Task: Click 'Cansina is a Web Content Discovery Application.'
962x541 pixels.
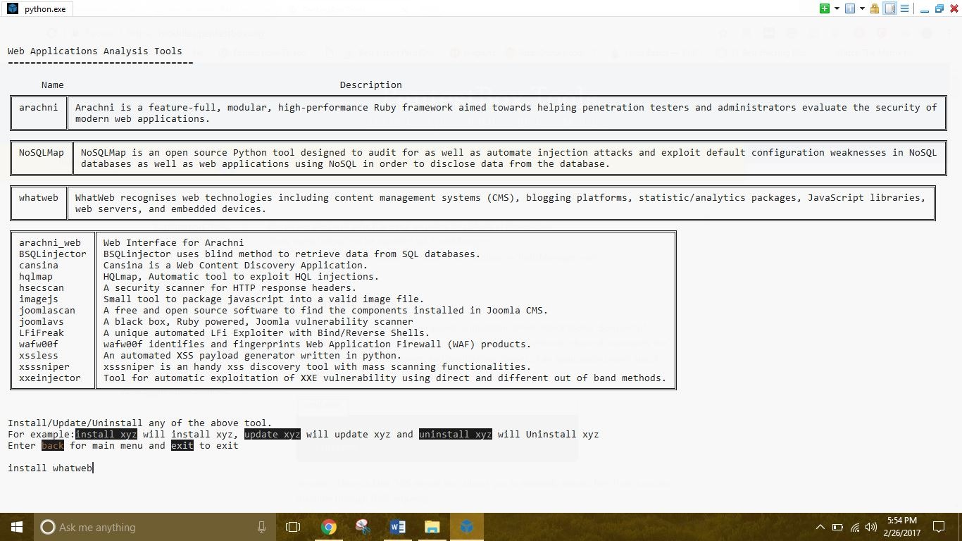Action: 236,265
